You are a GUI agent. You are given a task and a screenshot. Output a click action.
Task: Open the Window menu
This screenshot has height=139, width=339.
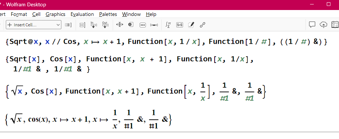click(131, 14)
